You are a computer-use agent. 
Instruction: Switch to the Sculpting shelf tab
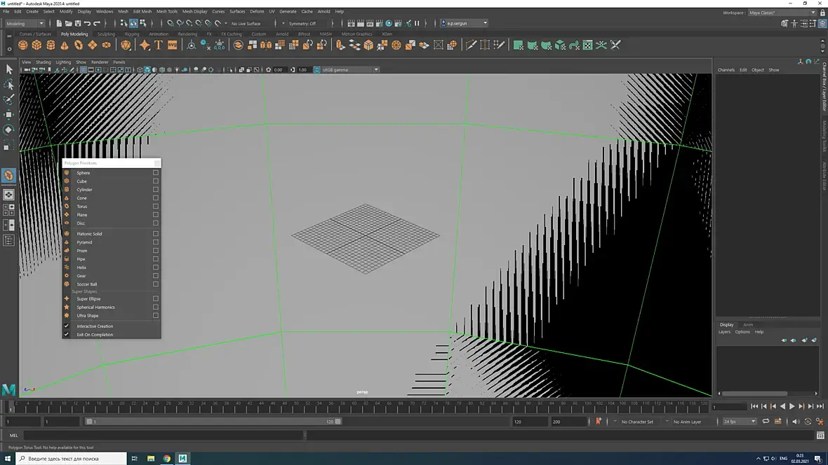(106, 34)
